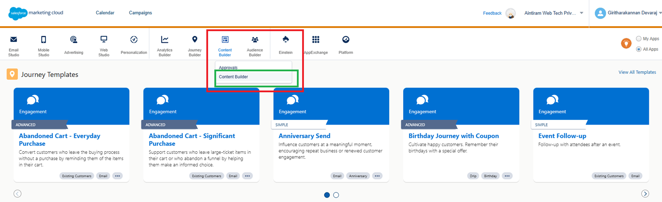662x202 pixels.
Task: Click the Advertising icon
Action: (x=73, y=40)
